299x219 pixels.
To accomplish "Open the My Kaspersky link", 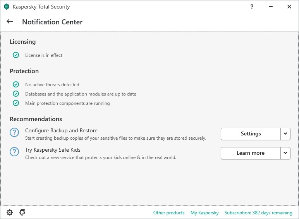I will tap(204, 213).
